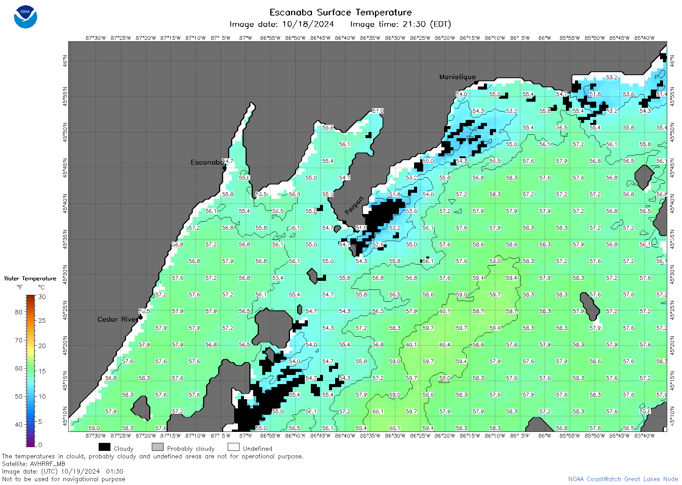This screenshot has height=485, width=682.
Task: Click the water temperature color scale bar
Action: click(x=30, y=371)
